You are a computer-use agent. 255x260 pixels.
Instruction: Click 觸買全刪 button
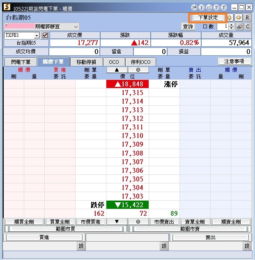pyautogui.click(x=24, y=222)
